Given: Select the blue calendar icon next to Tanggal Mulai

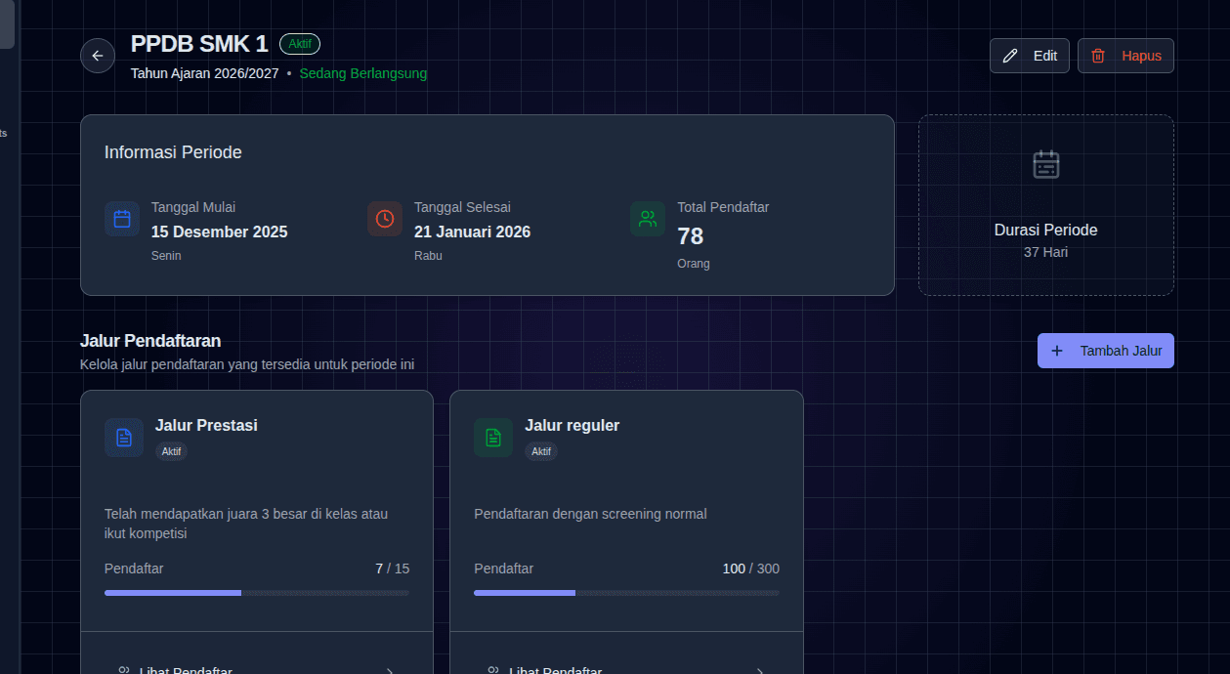Looking at the screenshot, I should (x=121, y=219).
